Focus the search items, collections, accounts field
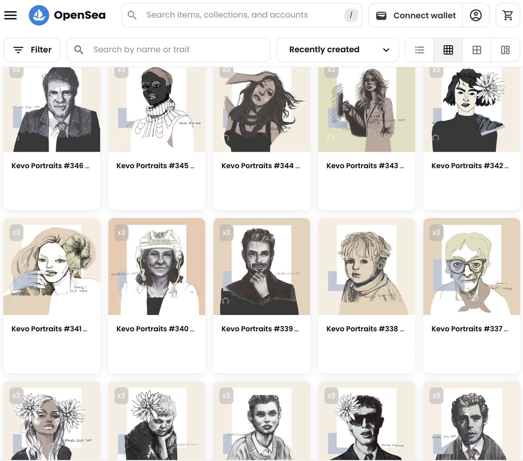Image resolution: width=523 pixels, height=461 pixels. coord(242,15)
